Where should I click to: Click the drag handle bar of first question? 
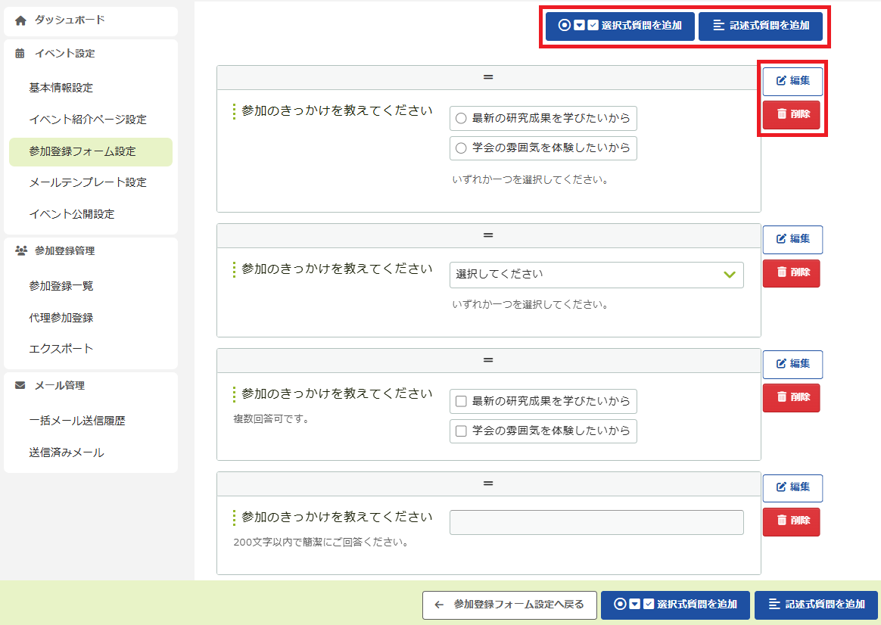tap(488, 78)
